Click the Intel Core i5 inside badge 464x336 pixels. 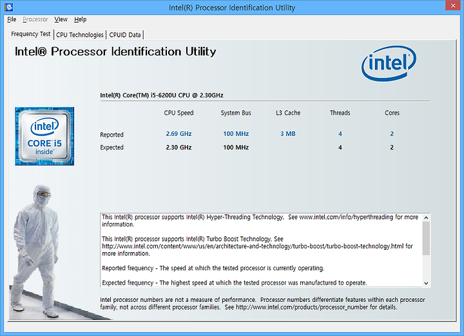pyautogui.click(x=44, y=136)
